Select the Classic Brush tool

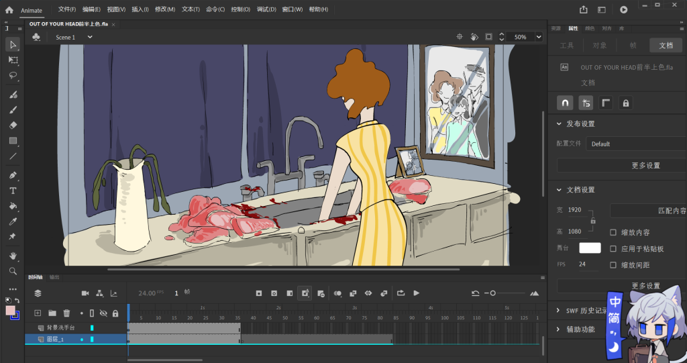(13, 110)
